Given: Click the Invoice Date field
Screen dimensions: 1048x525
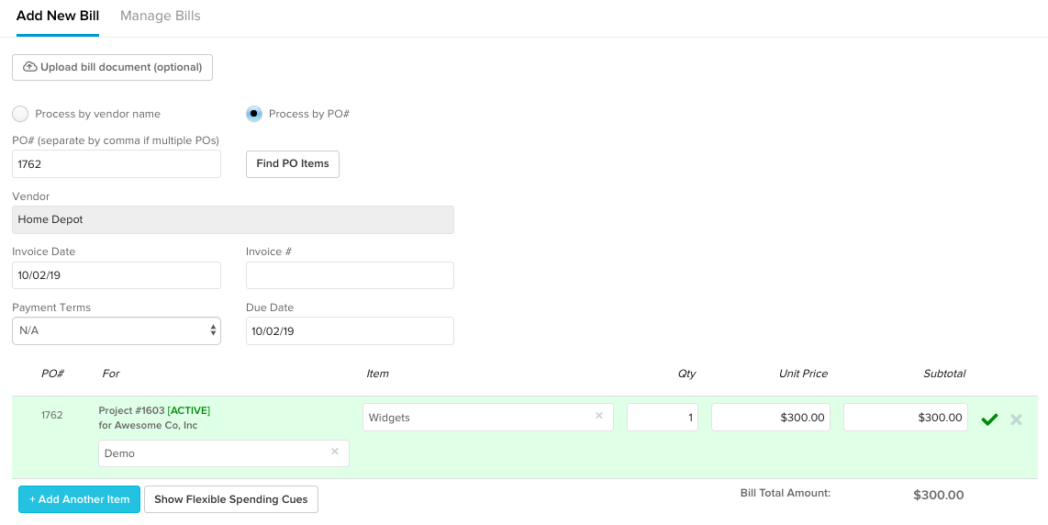Looking at the screenshot, I should pyautogui.click(x=117, y=275).
